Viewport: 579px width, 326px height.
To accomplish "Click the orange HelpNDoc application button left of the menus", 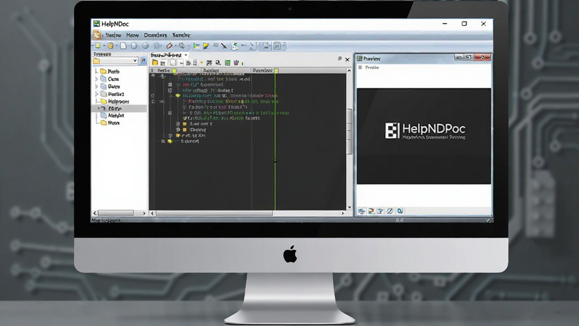I will 97,35.
